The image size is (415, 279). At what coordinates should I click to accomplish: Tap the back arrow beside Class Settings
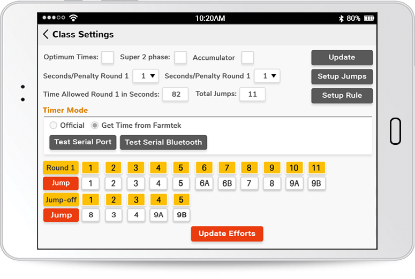pyautogui.click(x=46, y=34)
